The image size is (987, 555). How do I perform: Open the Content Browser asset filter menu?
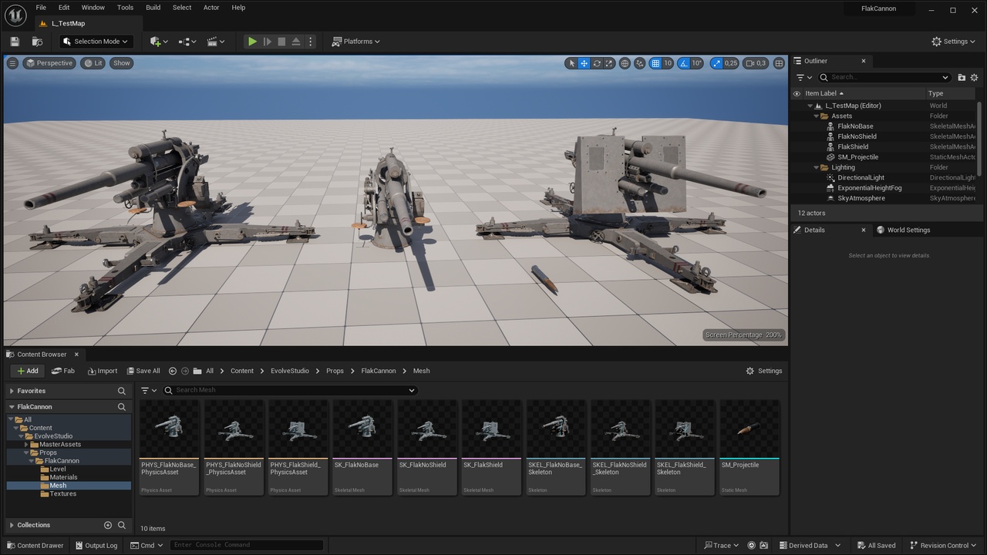click(149, 390)
